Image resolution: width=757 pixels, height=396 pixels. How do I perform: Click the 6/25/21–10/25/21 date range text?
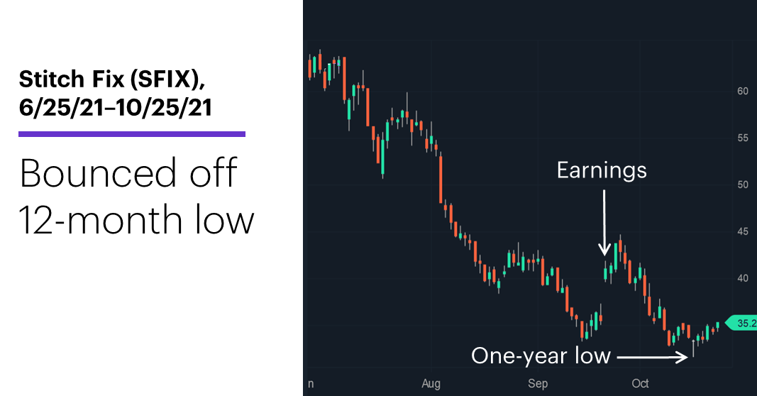pos(116,106)
